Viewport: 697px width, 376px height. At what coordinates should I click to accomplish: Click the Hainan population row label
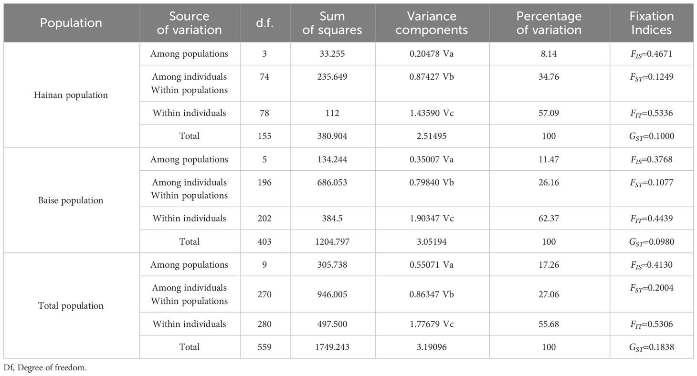tap(71, 95)
